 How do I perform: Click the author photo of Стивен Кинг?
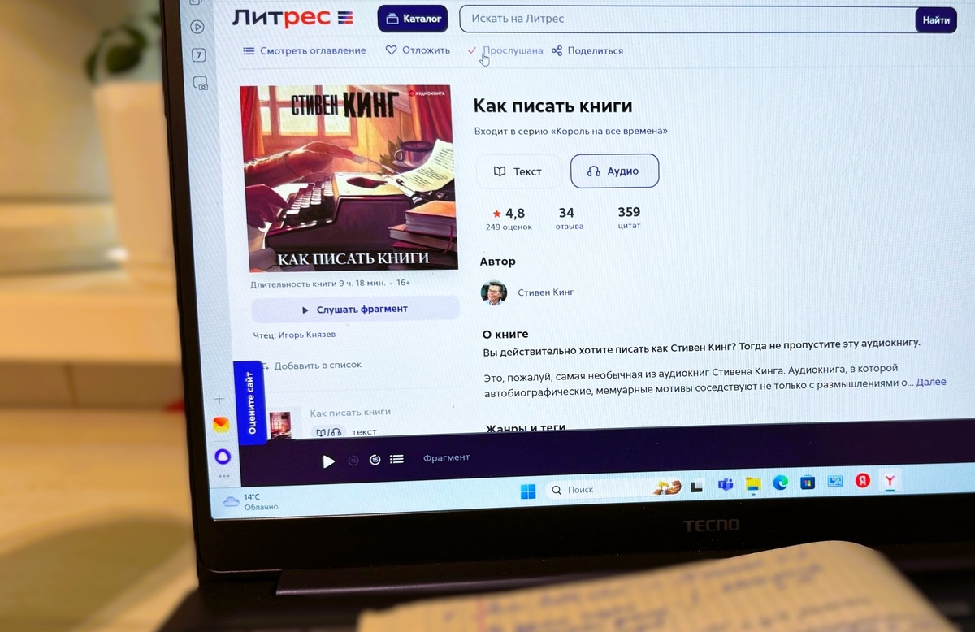coord(493,292)
